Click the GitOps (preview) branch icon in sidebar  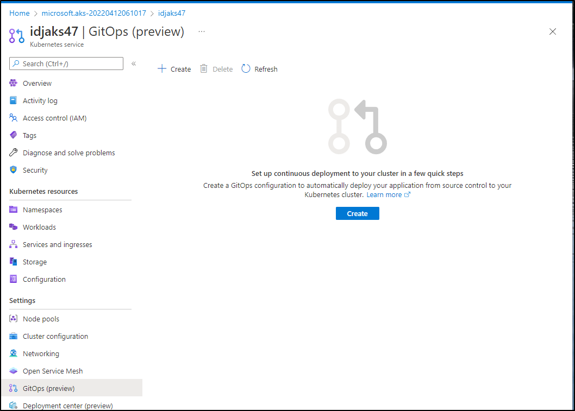13,388
